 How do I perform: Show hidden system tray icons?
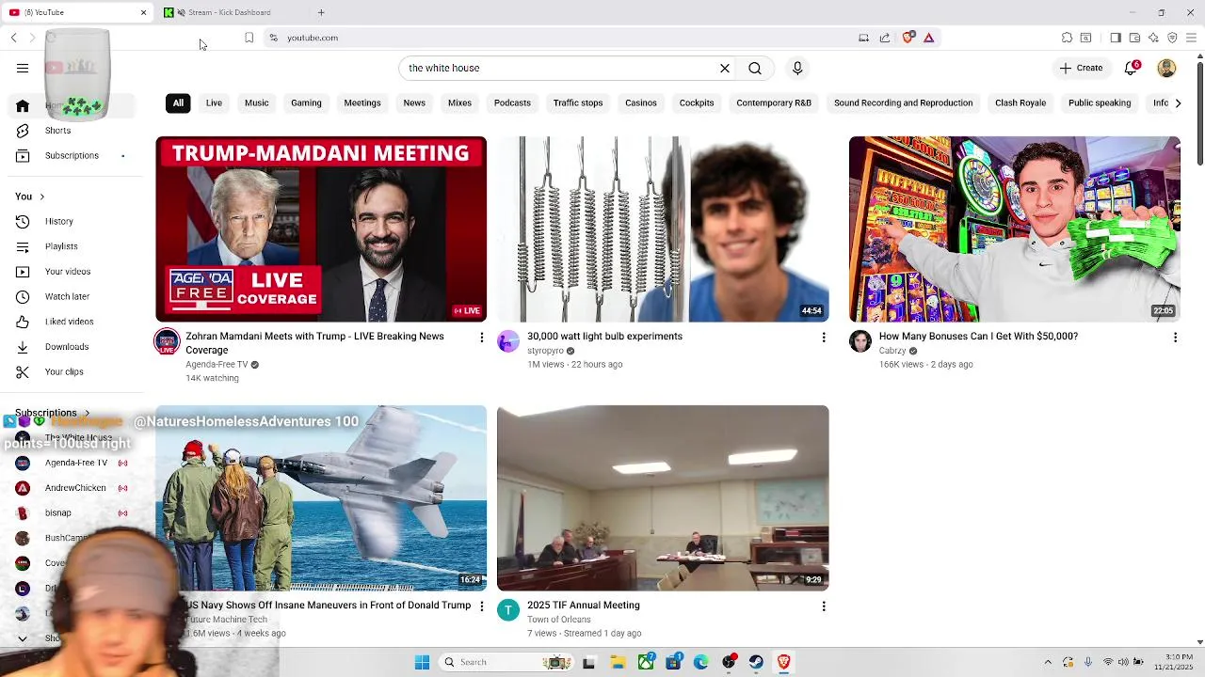pyautogui.click(x=1048, y=662)
